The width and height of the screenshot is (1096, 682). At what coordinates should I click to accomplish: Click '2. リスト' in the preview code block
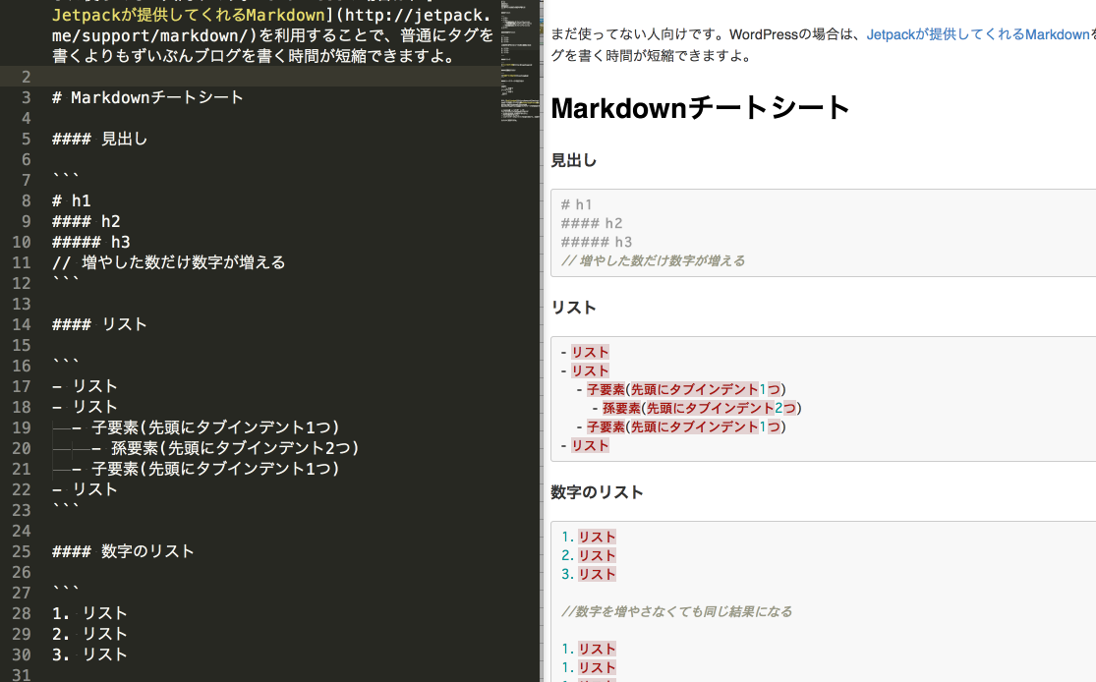click(589, 556)
